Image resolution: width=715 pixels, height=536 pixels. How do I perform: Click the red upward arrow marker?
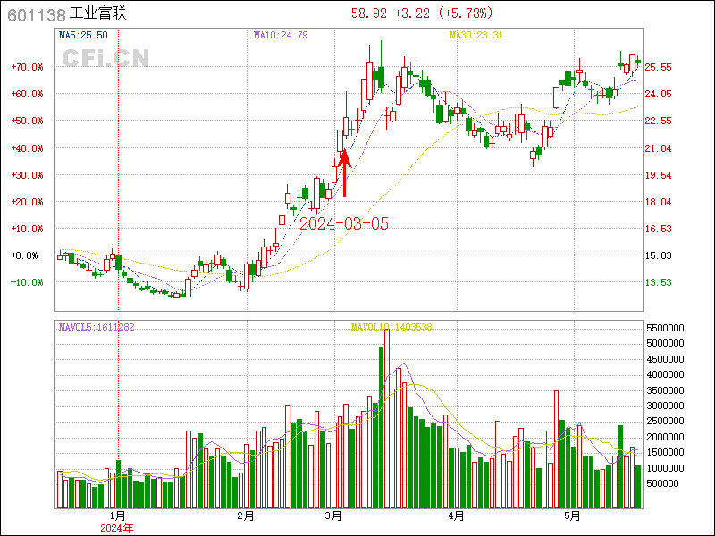tap(344, 172)
